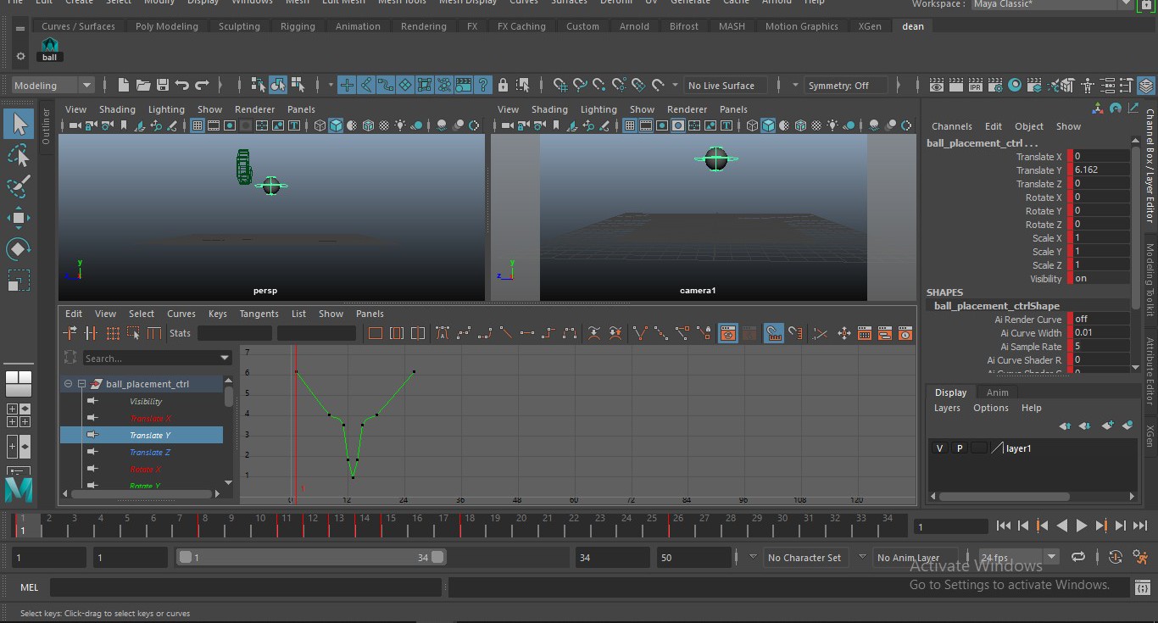Switch to the Anim layer tab
This screenshot has width=1158, height=623.
pyautogui.click(x=997, y=392)
